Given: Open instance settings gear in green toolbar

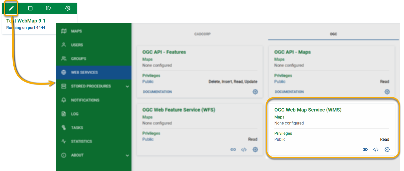Looking at the screenshot, I should pyautogui.click(x=68, y=8).
